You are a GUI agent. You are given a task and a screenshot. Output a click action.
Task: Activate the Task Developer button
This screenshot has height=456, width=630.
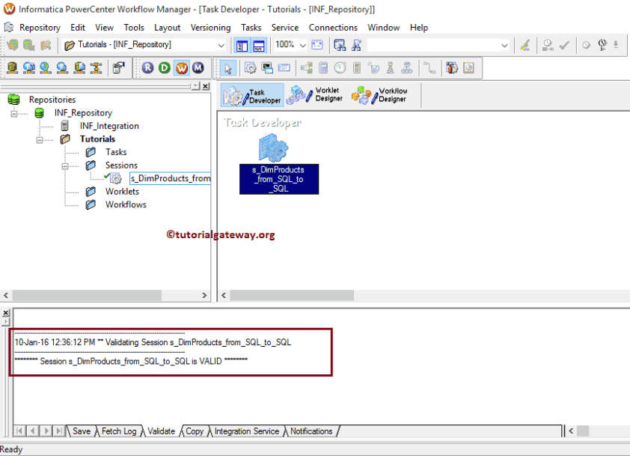point(252,95)
